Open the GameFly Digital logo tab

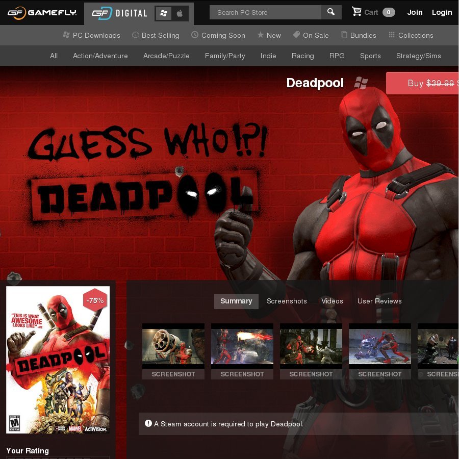[119, 13]
